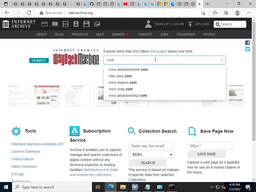Share page via Facebook icon
Image resolution: width=256 pixels, height=192 pixels.
tap(247, 43)
